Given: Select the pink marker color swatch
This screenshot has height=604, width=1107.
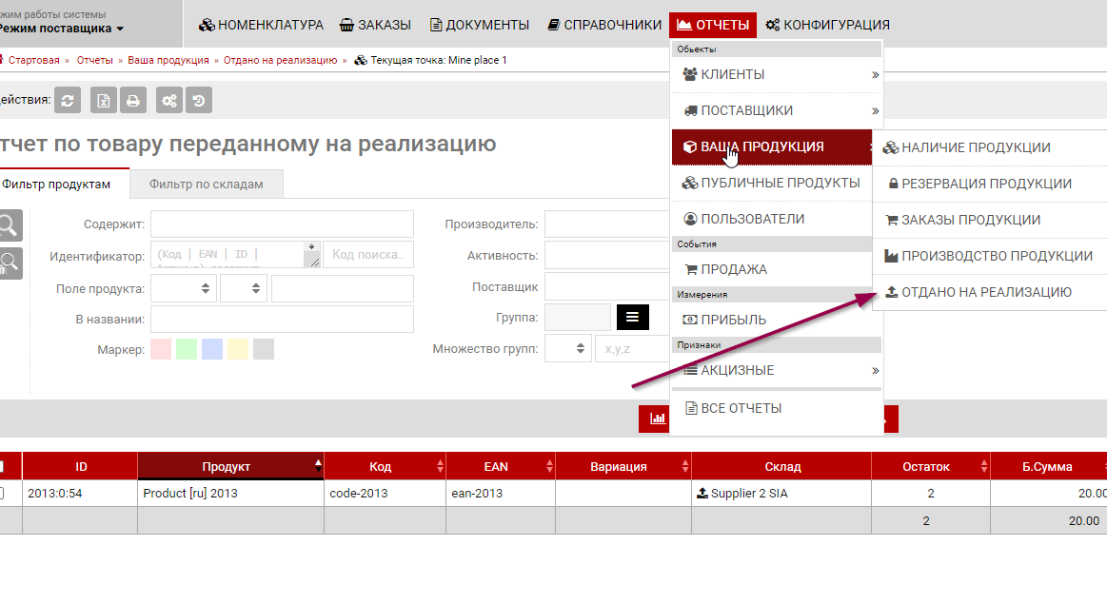Looking at the screenshot, I should [161, 349].
